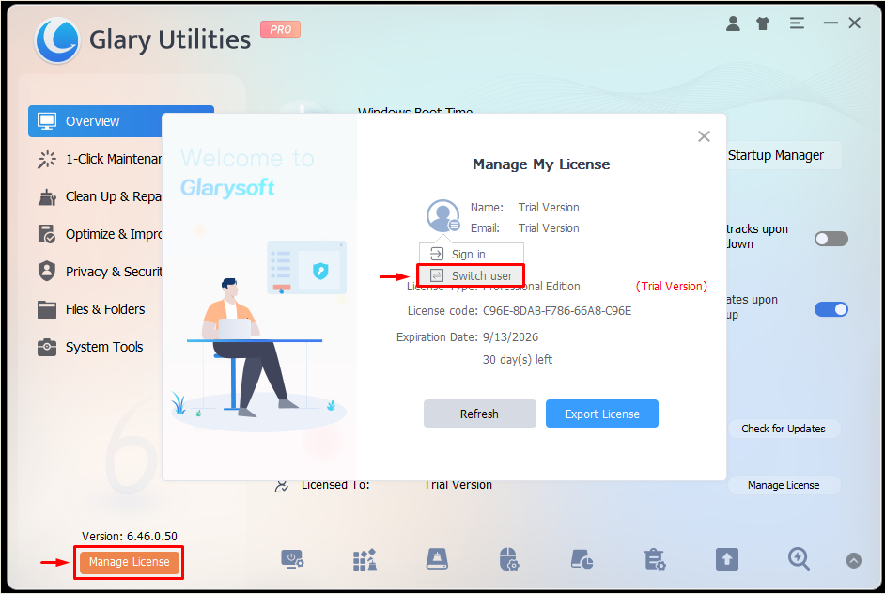The width and height of the screenshot is (885, 594).
Task: Switch to Privacy & Security section
Action: point(100,272)
